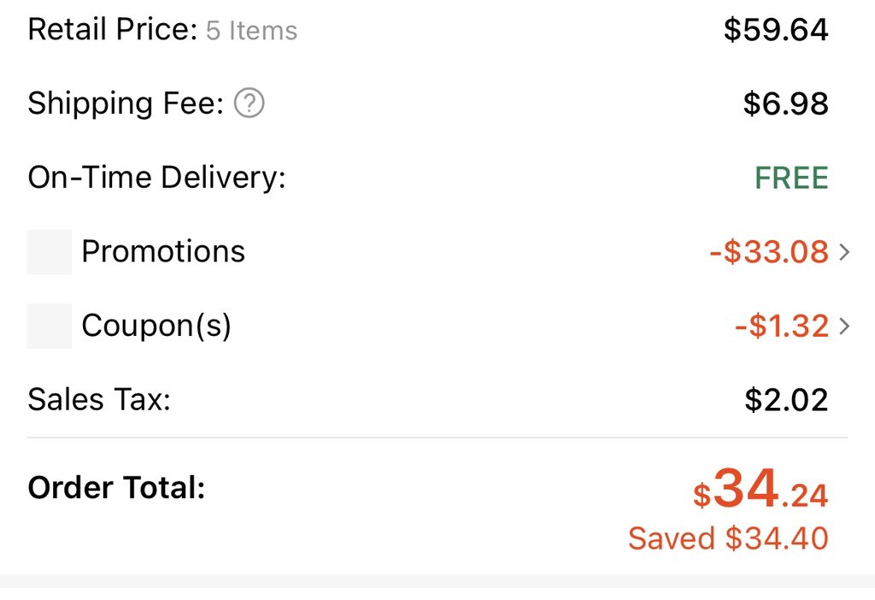The width and height of the screenshot is (875, 600).
Task: Expand Promotions details via chevron arrow
Action: click(844, 252)
